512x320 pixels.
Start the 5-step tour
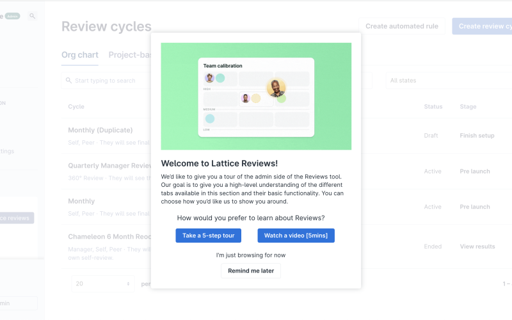coord(209,236)
